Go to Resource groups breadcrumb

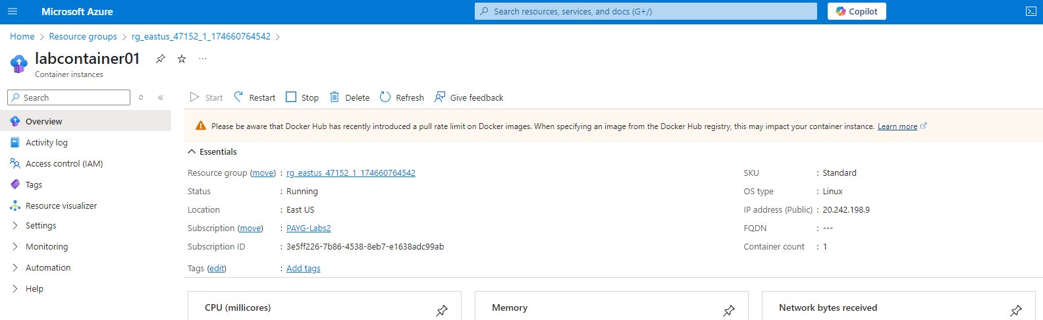83,36
